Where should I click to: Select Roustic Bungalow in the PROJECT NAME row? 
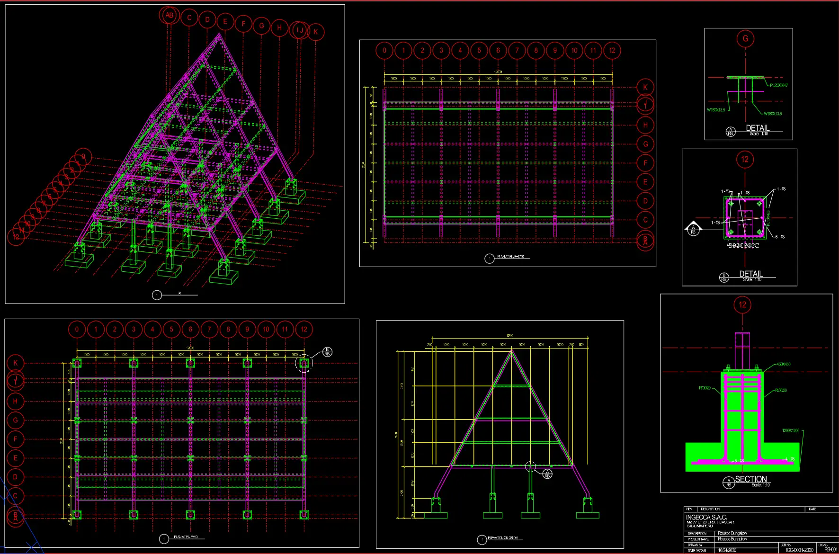click(x=732, y=539)
